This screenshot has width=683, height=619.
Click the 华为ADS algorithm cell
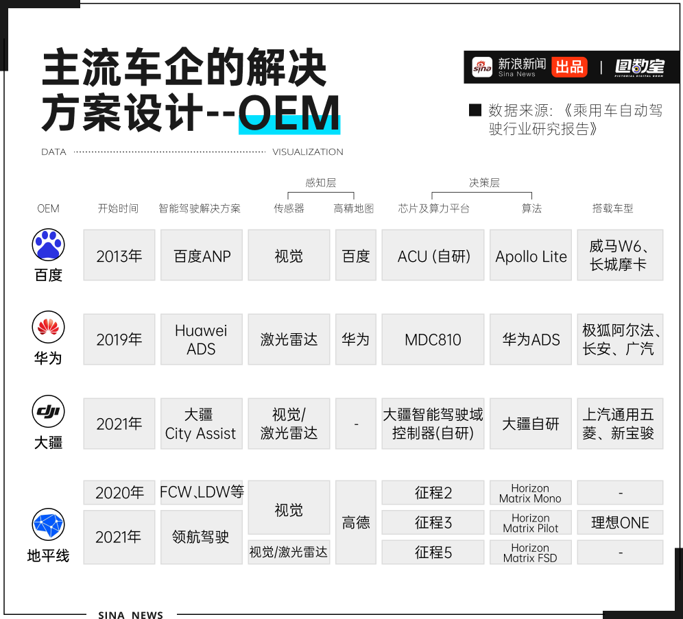[531, 339]
